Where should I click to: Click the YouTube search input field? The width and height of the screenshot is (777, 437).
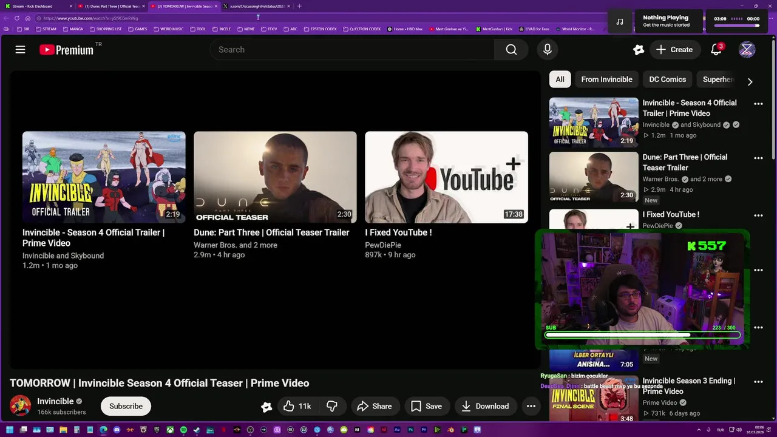(x=353, y=50)
